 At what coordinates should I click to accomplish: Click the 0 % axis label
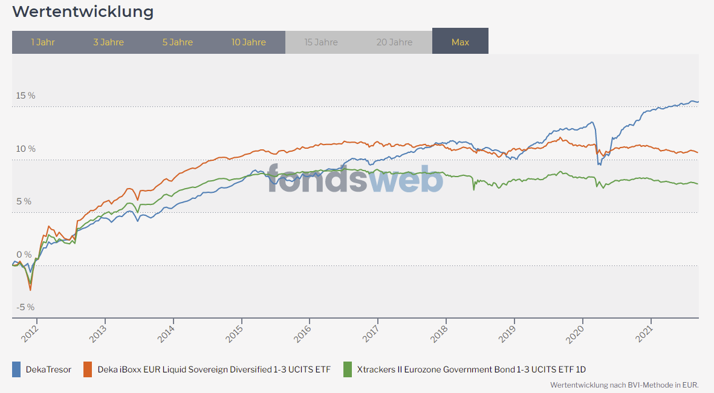coord(24,255)
